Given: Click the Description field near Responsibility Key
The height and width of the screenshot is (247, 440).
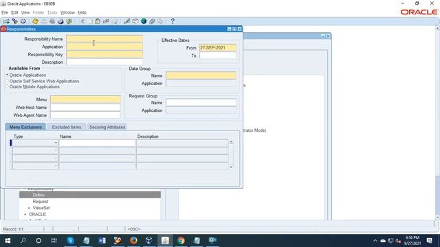Looking at the screenshot, I should click(104, 62).
